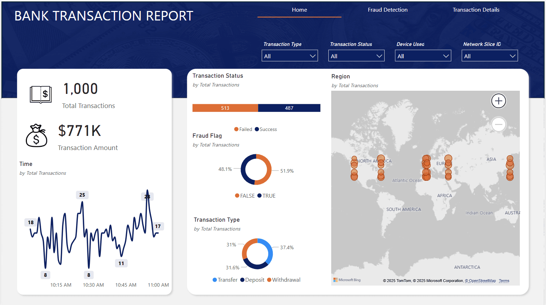Expand the Network Slice ID dropdown
The image size is (546, 305).
coord(489,56)
